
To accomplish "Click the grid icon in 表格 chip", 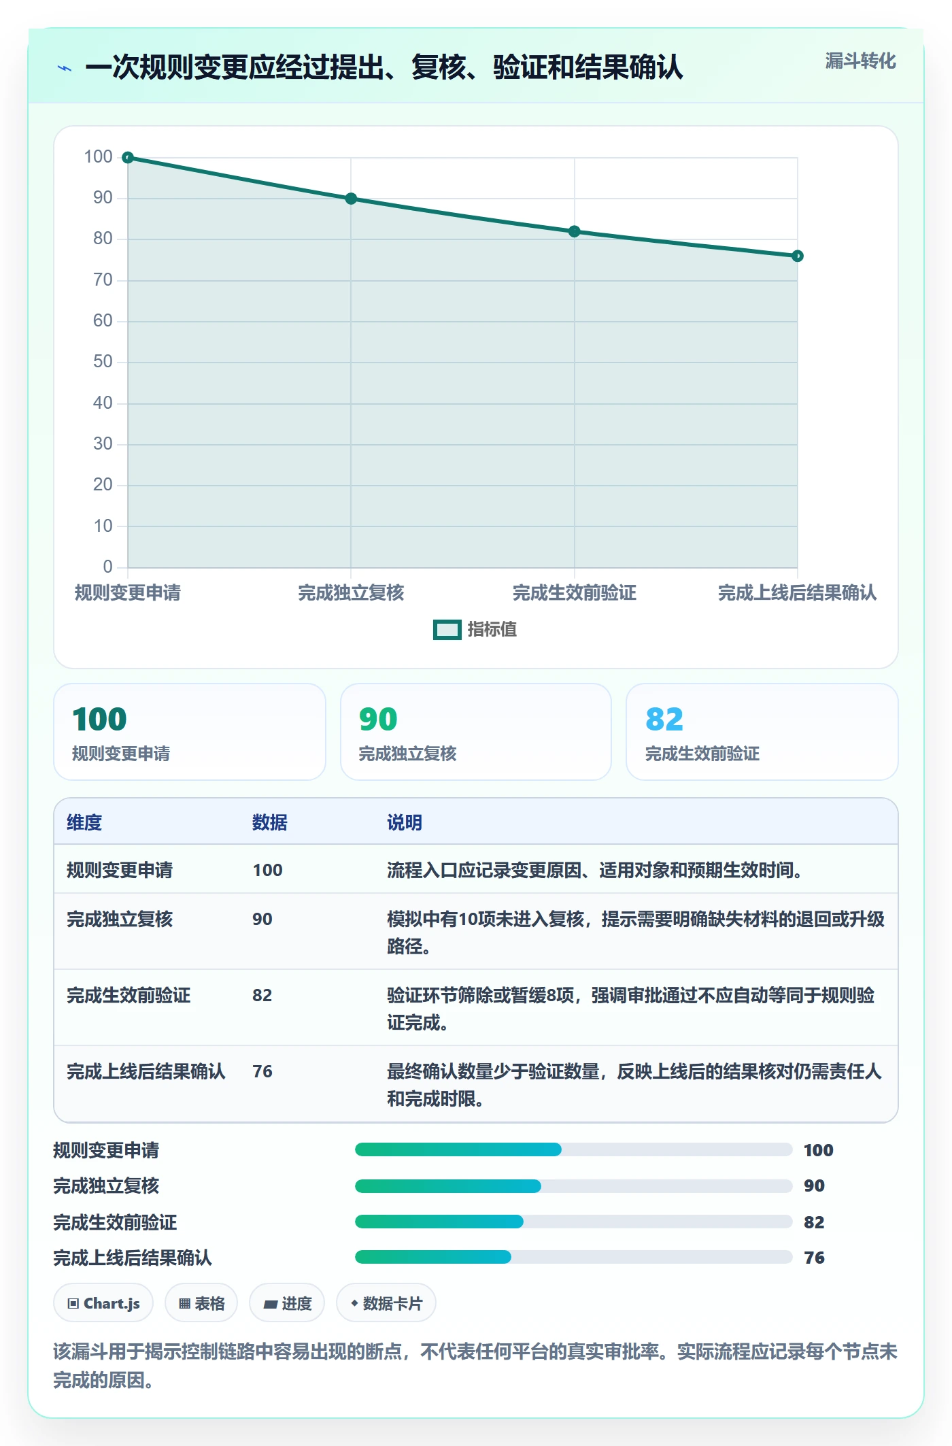I will 184,1304.
